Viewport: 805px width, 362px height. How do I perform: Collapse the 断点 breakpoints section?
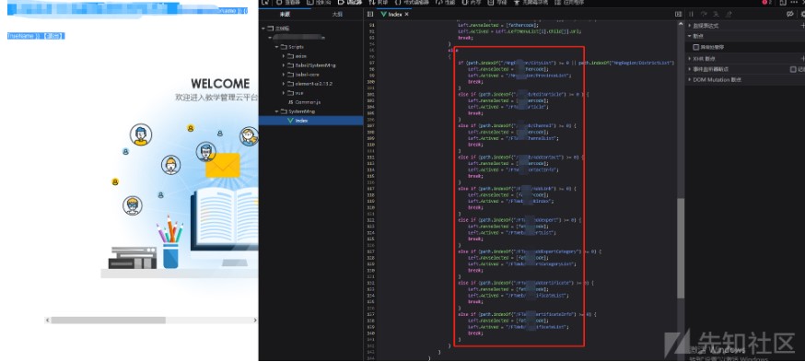(690, 36)
